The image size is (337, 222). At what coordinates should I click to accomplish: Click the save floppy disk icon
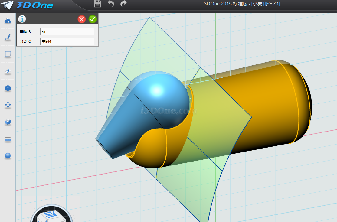(x=98, y=4)
